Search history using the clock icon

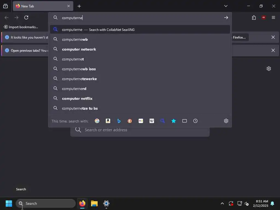coord(195,121)
